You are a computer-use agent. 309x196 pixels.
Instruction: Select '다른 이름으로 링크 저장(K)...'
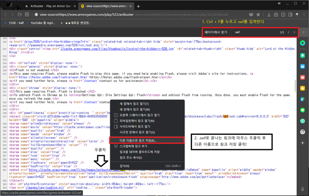pyautogui.click(x=147, y=140)
